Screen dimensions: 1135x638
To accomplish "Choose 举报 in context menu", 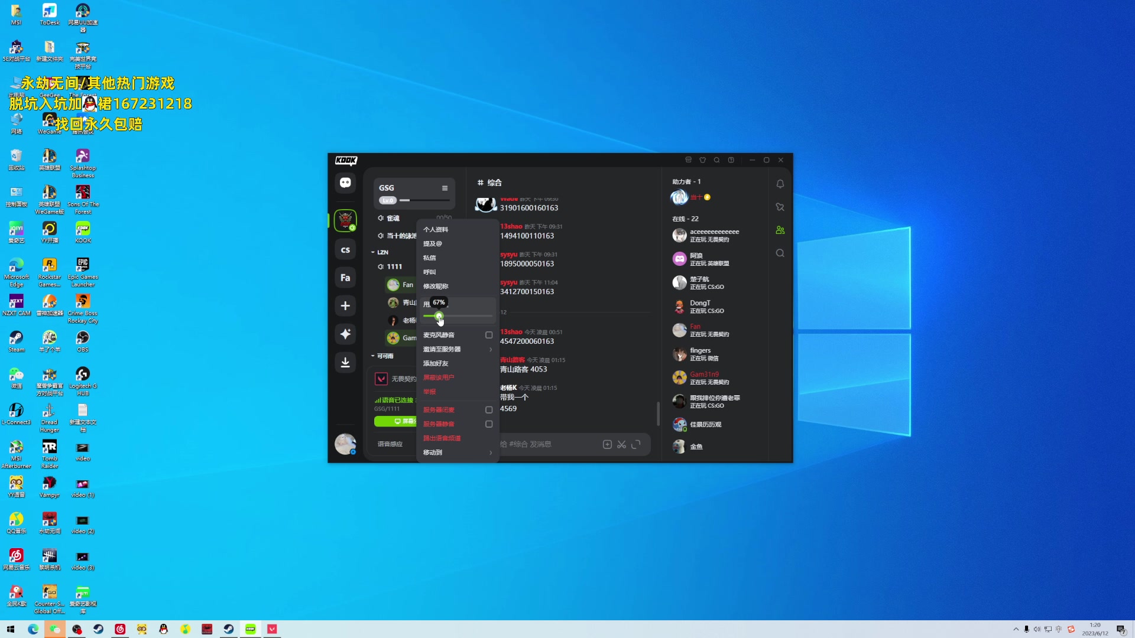I will tap(458, 392).
